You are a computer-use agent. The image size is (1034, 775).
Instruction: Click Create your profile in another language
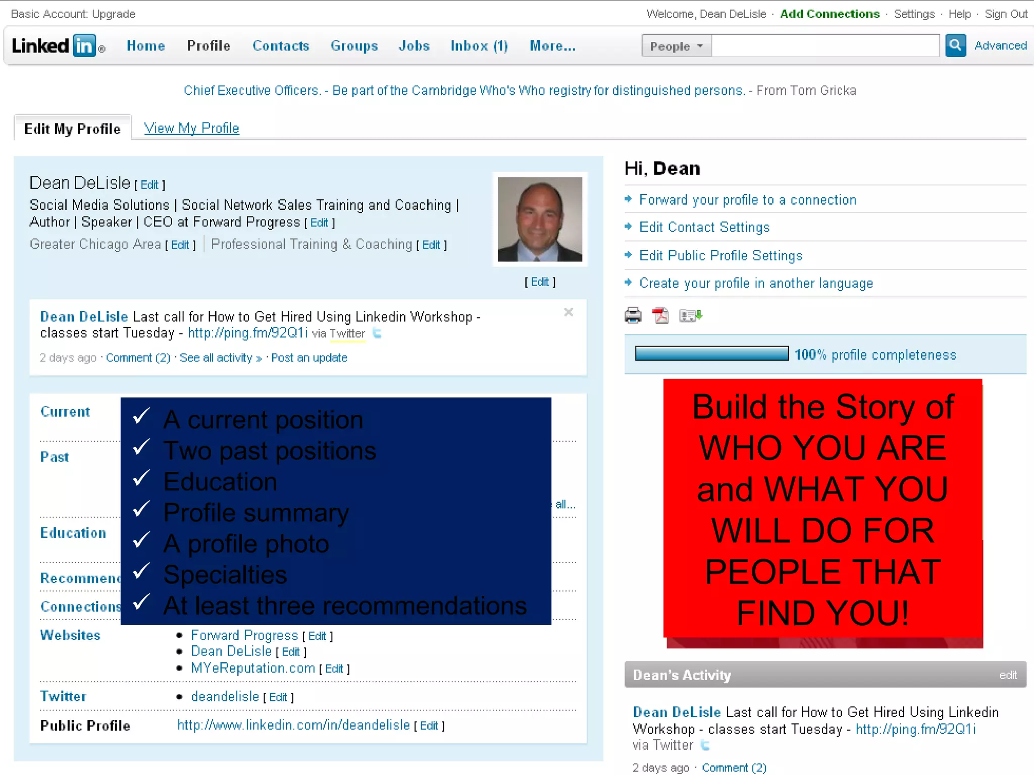point(756,283)
